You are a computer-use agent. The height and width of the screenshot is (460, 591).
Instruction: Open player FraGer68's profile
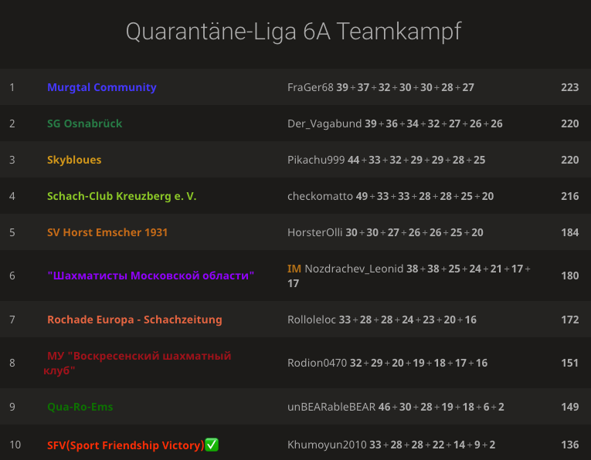[311, 87]
